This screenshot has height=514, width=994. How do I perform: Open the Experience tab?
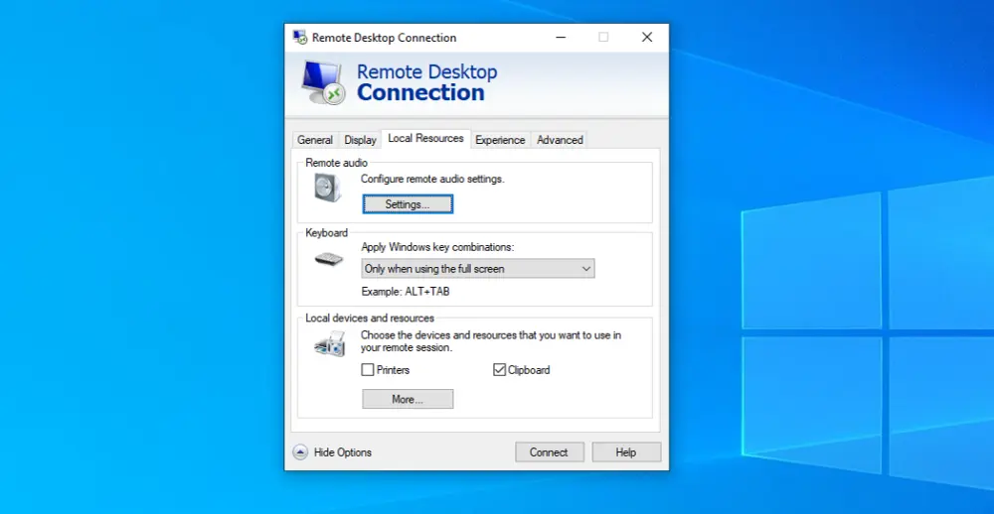click(500, 140)
